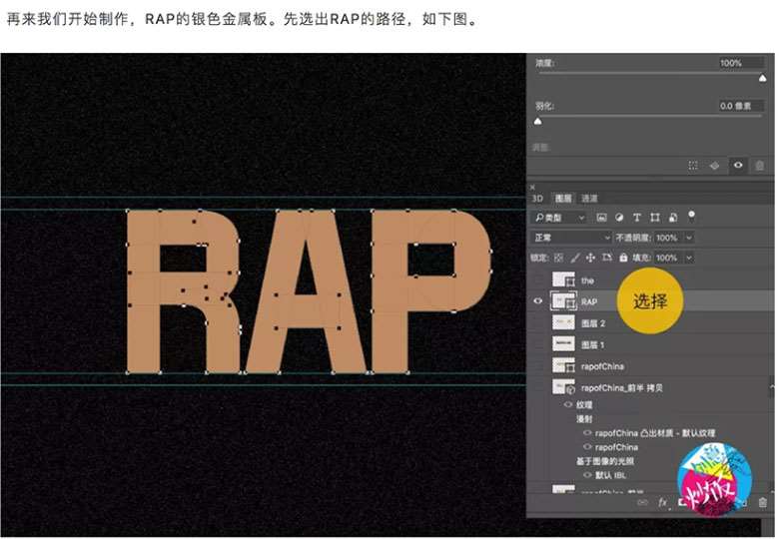This screenshot has height=539, width=779.
Task: Lock all padlock icon
Action: click(623, 258)
